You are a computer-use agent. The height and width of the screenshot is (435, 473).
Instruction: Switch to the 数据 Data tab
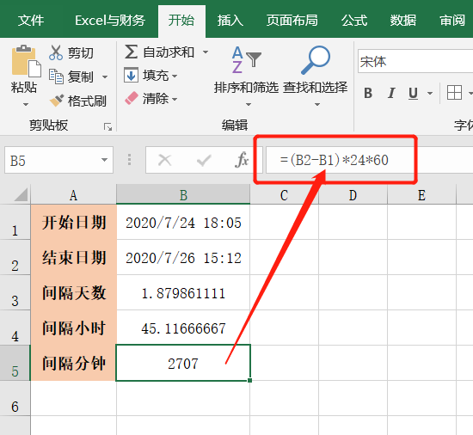[x=403, y=21]
